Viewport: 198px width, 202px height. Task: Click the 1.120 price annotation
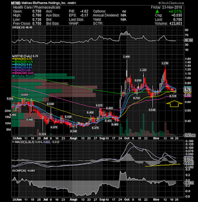143,70
